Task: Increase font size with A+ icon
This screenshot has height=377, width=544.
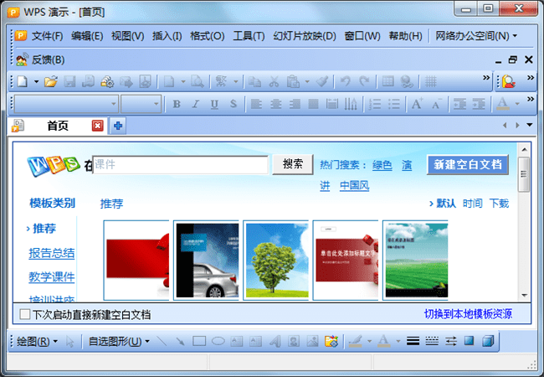Action: 417,104
